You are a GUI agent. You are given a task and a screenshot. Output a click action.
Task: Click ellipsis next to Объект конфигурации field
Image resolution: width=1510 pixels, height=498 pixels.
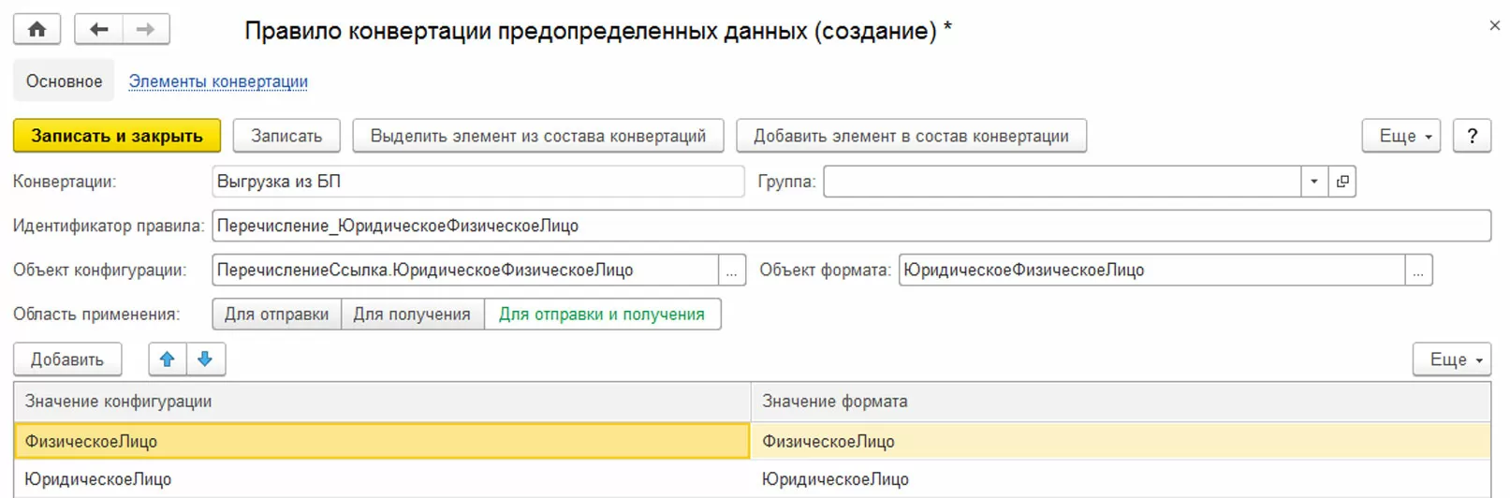(x=731, y=271)
